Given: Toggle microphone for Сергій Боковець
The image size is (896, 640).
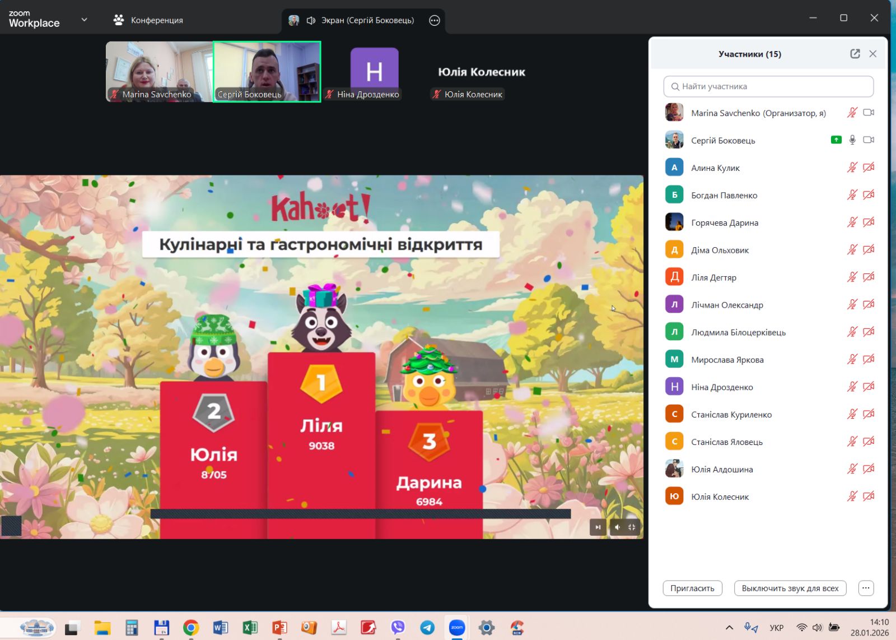Looking at the screenshot, I should pos(852,140).
